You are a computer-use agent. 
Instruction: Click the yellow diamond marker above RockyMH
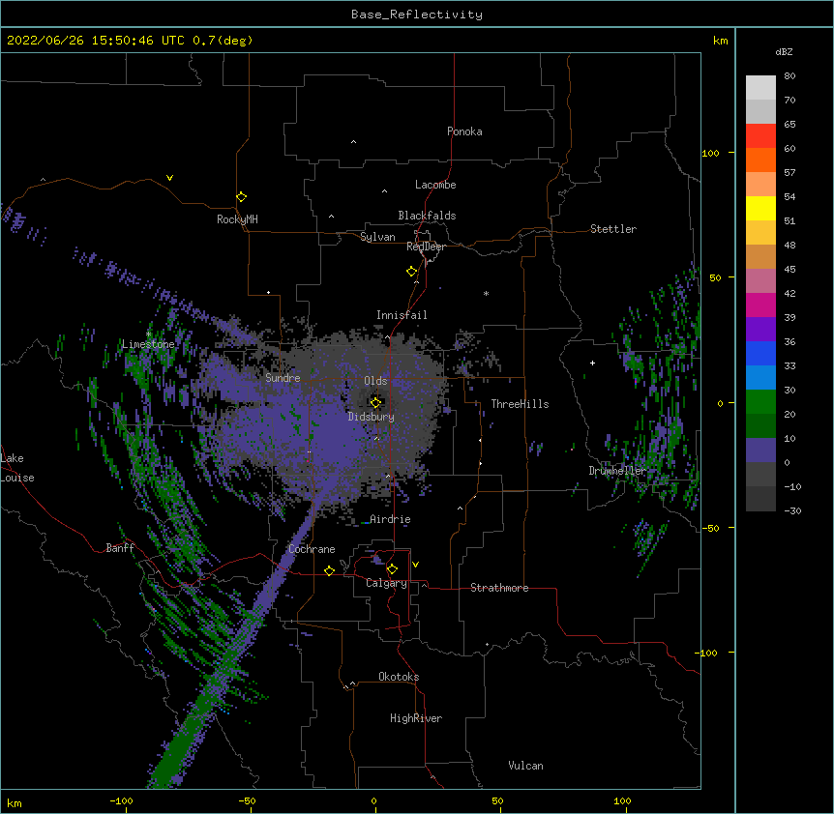coord(241,197)
